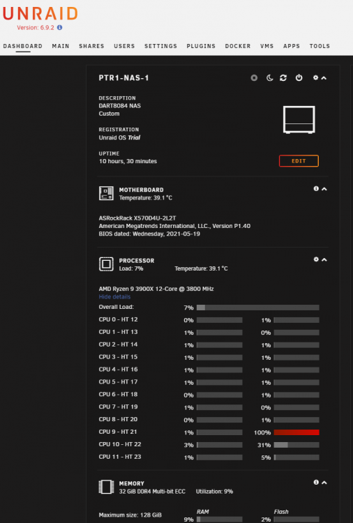Collapse the PTR1-NAS-1 panel chevron
Viewport: 353px width, 523px height.
point(324,77)
